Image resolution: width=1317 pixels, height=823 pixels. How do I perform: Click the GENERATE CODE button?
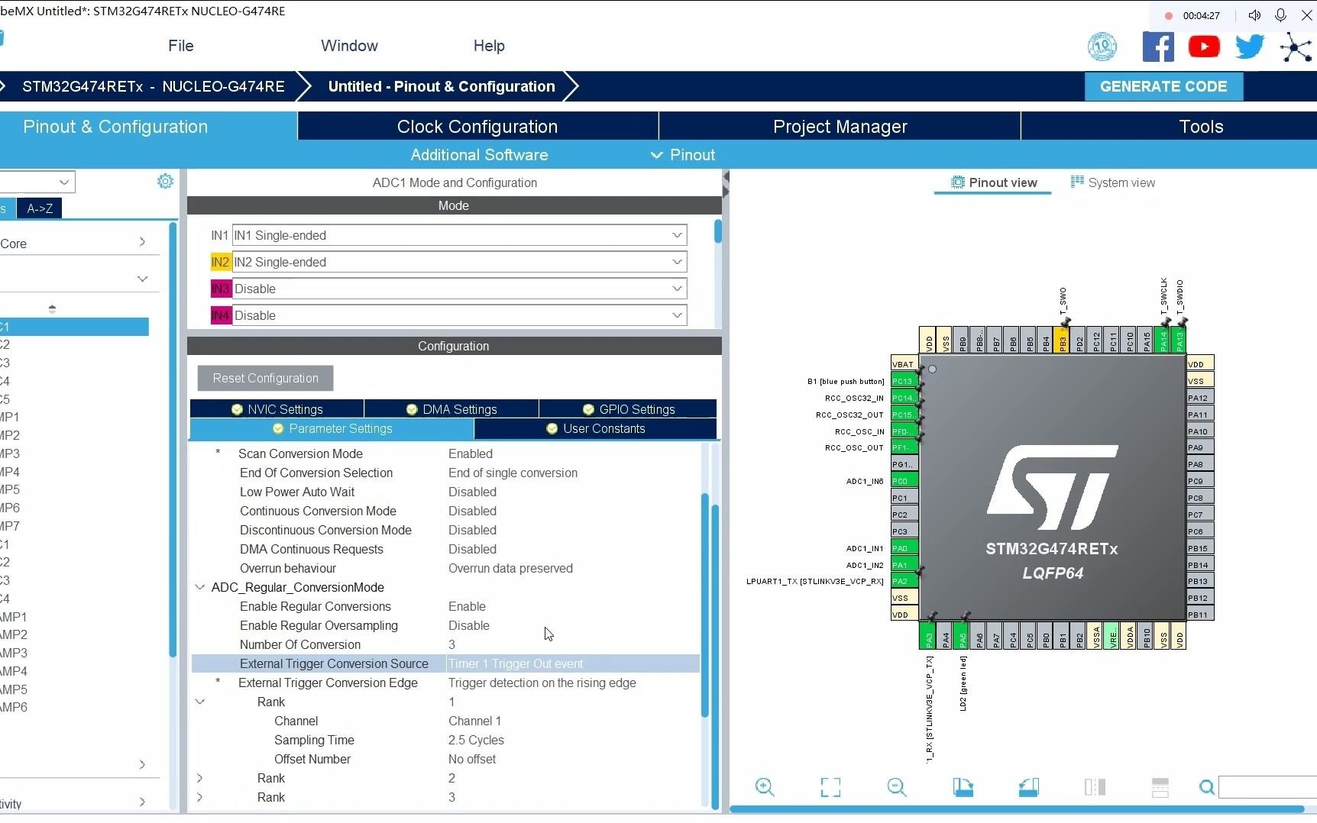[1163, 86]
